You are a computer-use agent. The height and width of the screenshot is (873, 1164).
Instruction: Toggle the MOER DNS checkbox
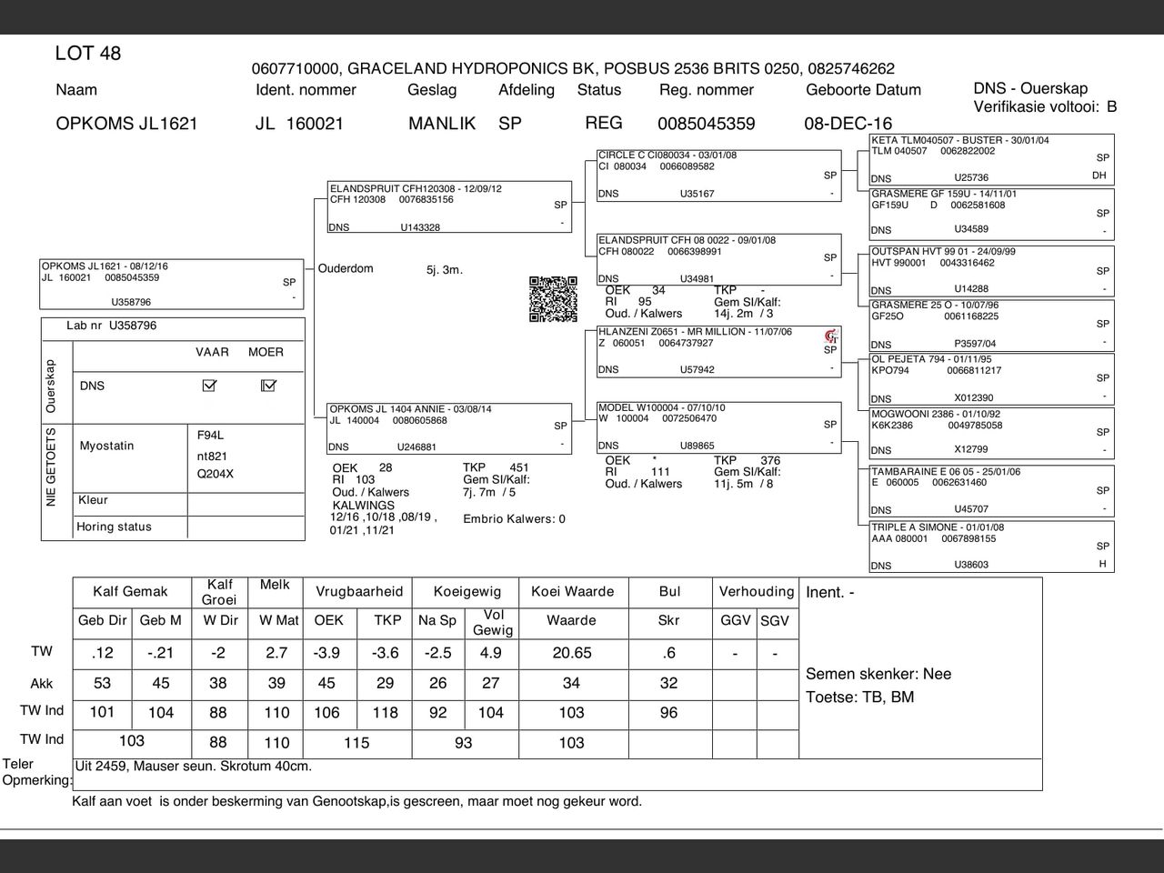[x=267, y=386]
